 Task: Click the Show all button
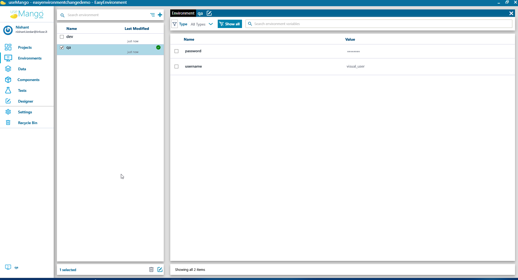pos(230,24)
